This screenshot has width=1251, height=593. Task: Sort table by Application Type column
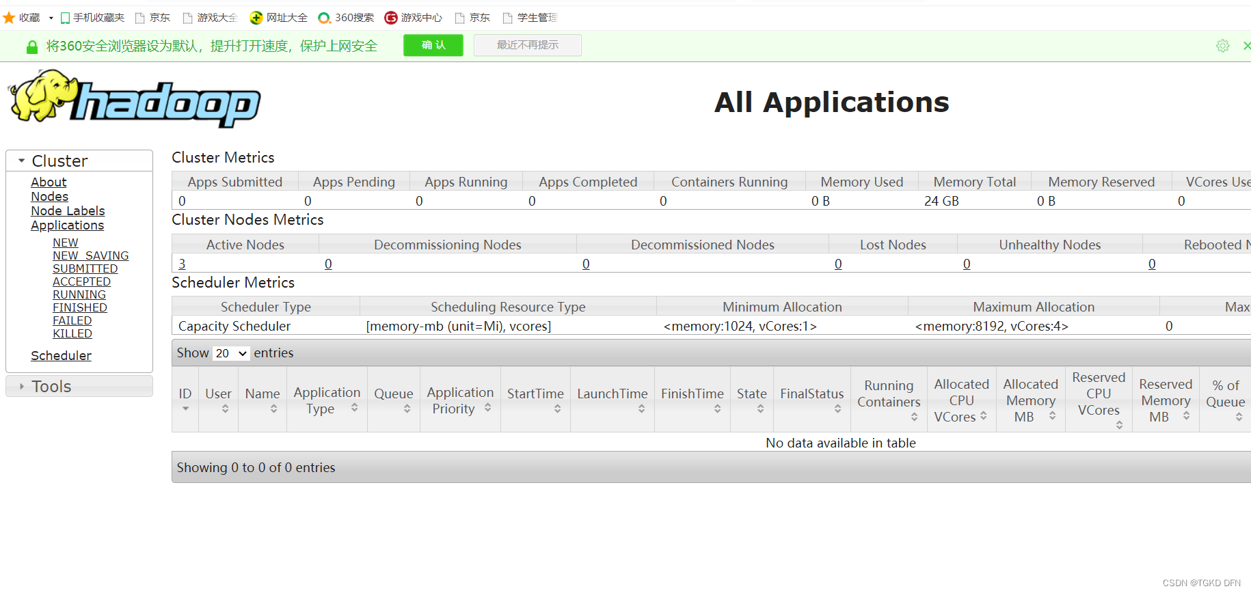(x=355, y=408)
